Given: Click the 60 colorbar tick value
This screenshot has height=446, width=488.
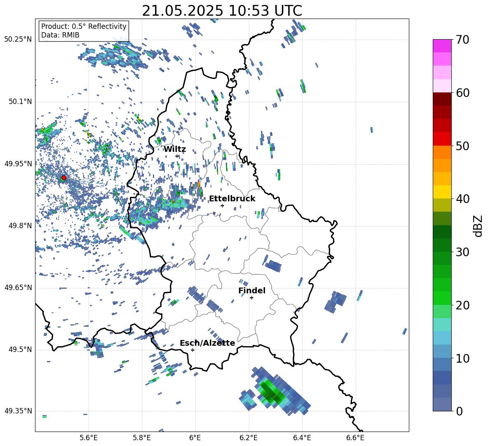Looking at the screenshot, I should [462, 93].
